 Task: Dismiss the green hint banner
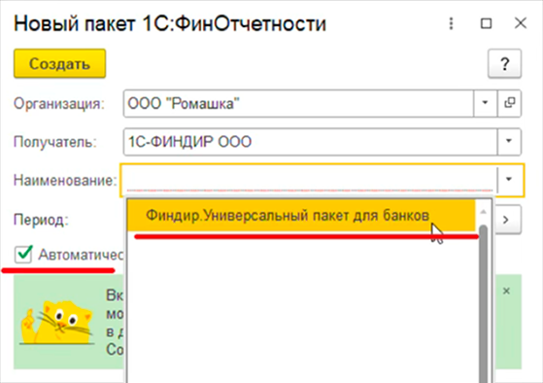pyautogui.click(x=506, y=291)
